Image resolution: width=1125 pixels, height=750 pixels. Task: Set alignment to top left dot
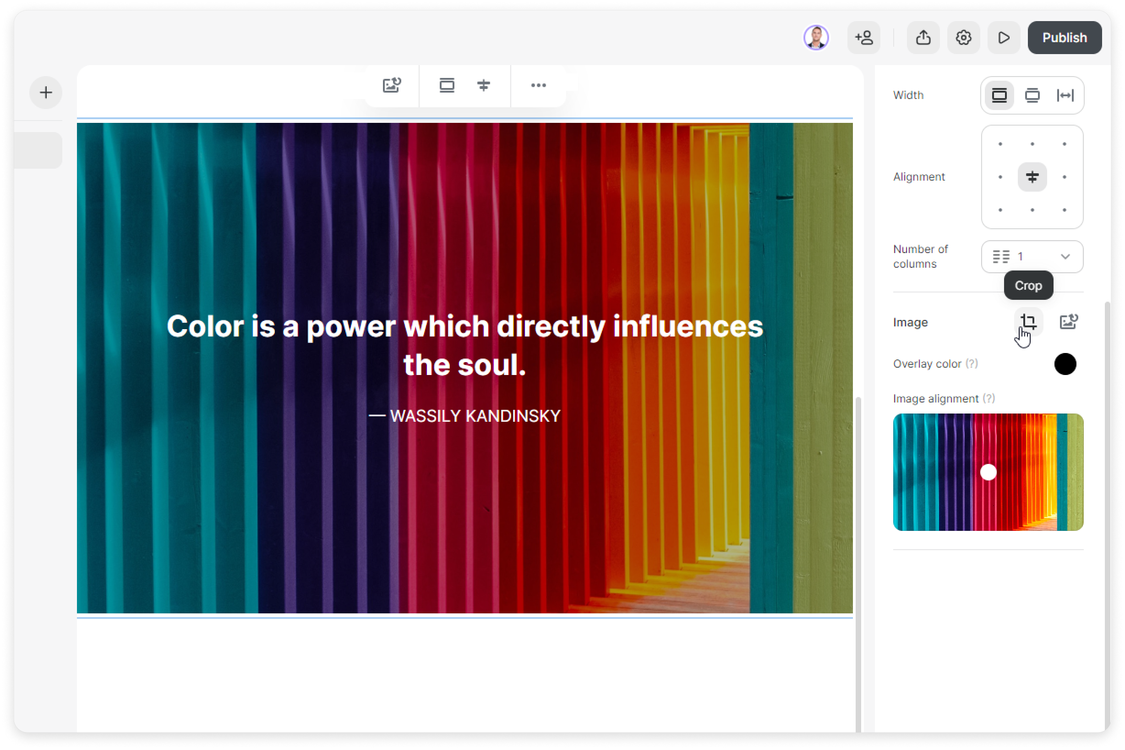pos(999,144)
